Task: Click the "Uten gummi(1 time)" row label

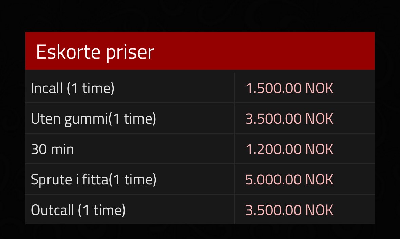Action: pyautogui.click(x=93, y=119)
